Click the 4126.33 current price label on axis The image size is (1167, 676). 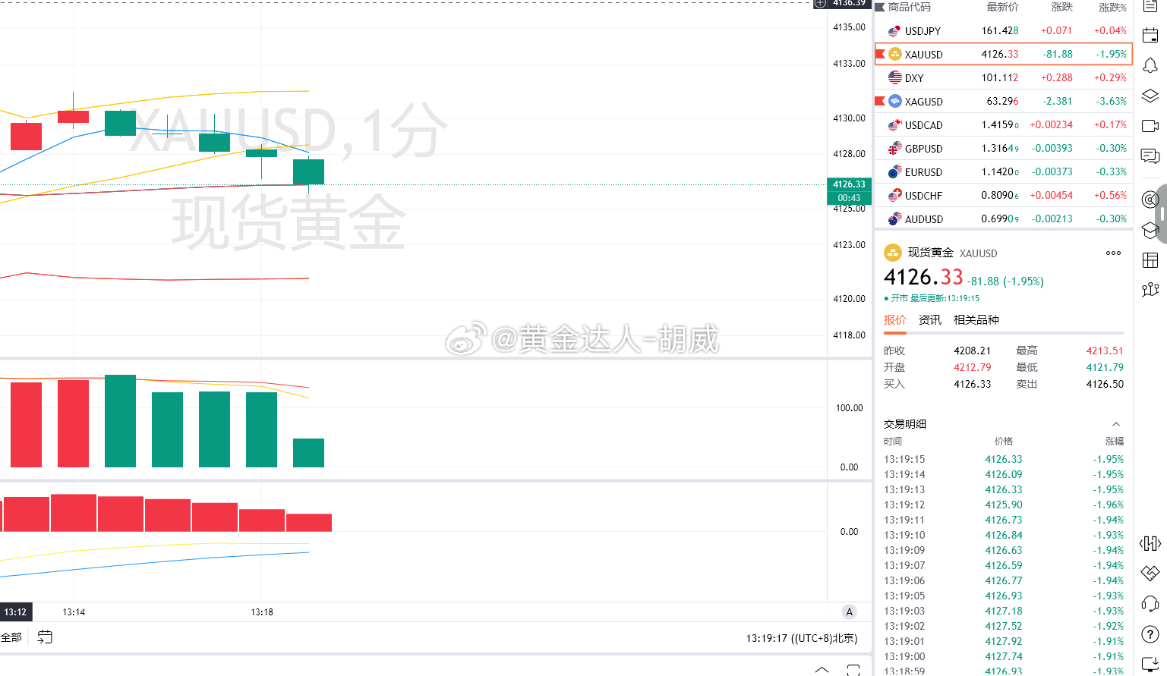coord(849,184)
